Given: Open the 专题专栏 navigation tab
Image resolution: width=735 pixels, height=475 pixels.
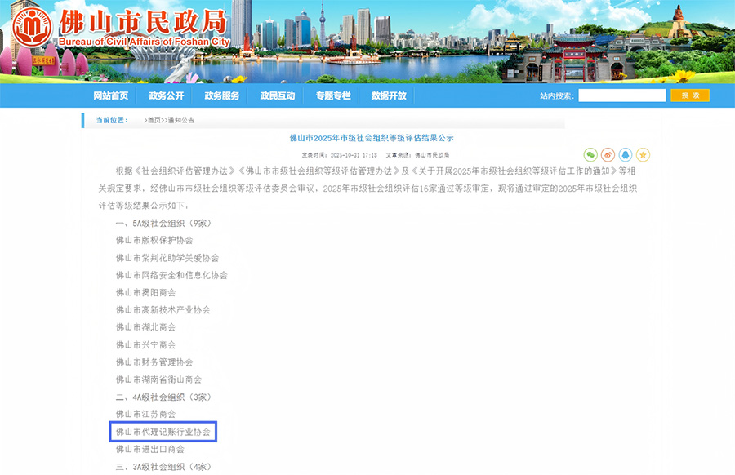Looking at the screenshot, I should [x=332, y=95].
